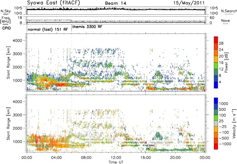Select the "-500" value on the velocity color bar
This screenshot has height=164, width=237.
[224, 138]
